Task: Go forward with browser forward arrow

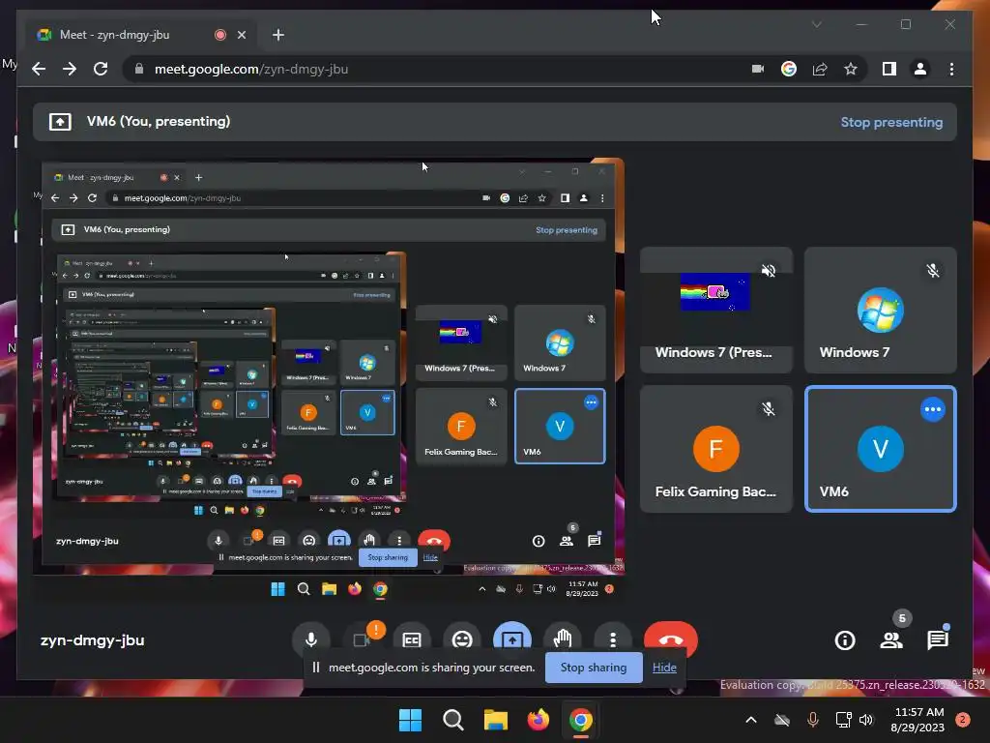Action: [x=70, y=69]
